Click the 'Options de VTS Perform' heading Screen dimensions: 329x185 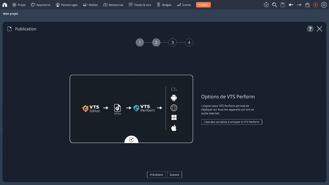[x=228, y=97]
